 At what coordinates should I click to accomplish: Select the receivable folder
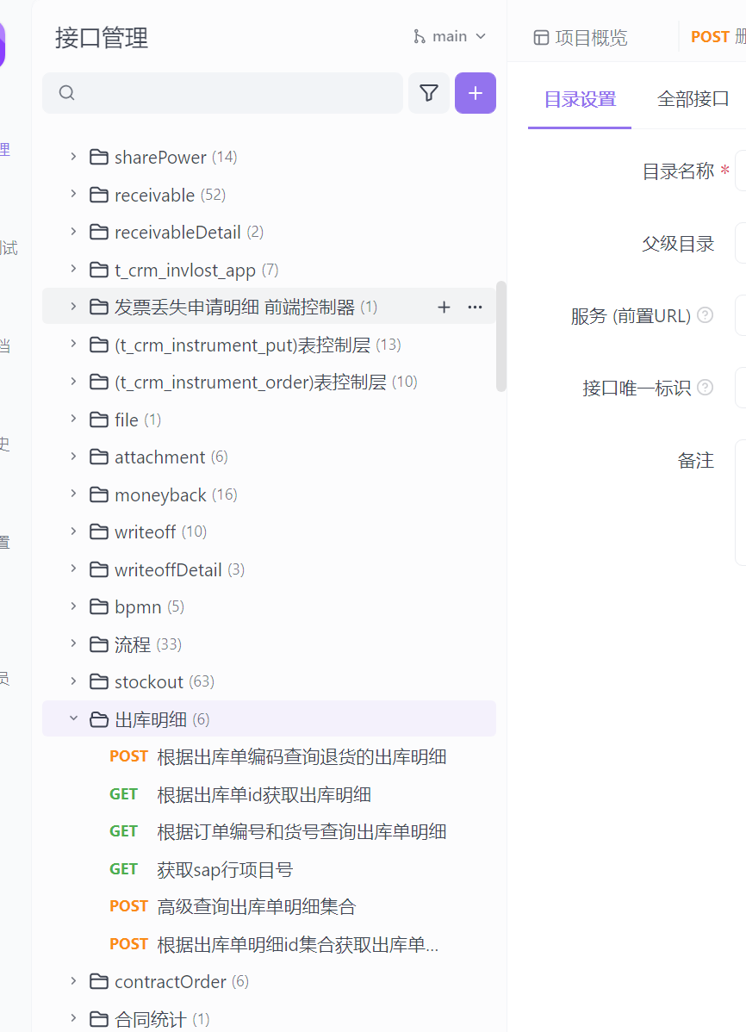point(154,195)
